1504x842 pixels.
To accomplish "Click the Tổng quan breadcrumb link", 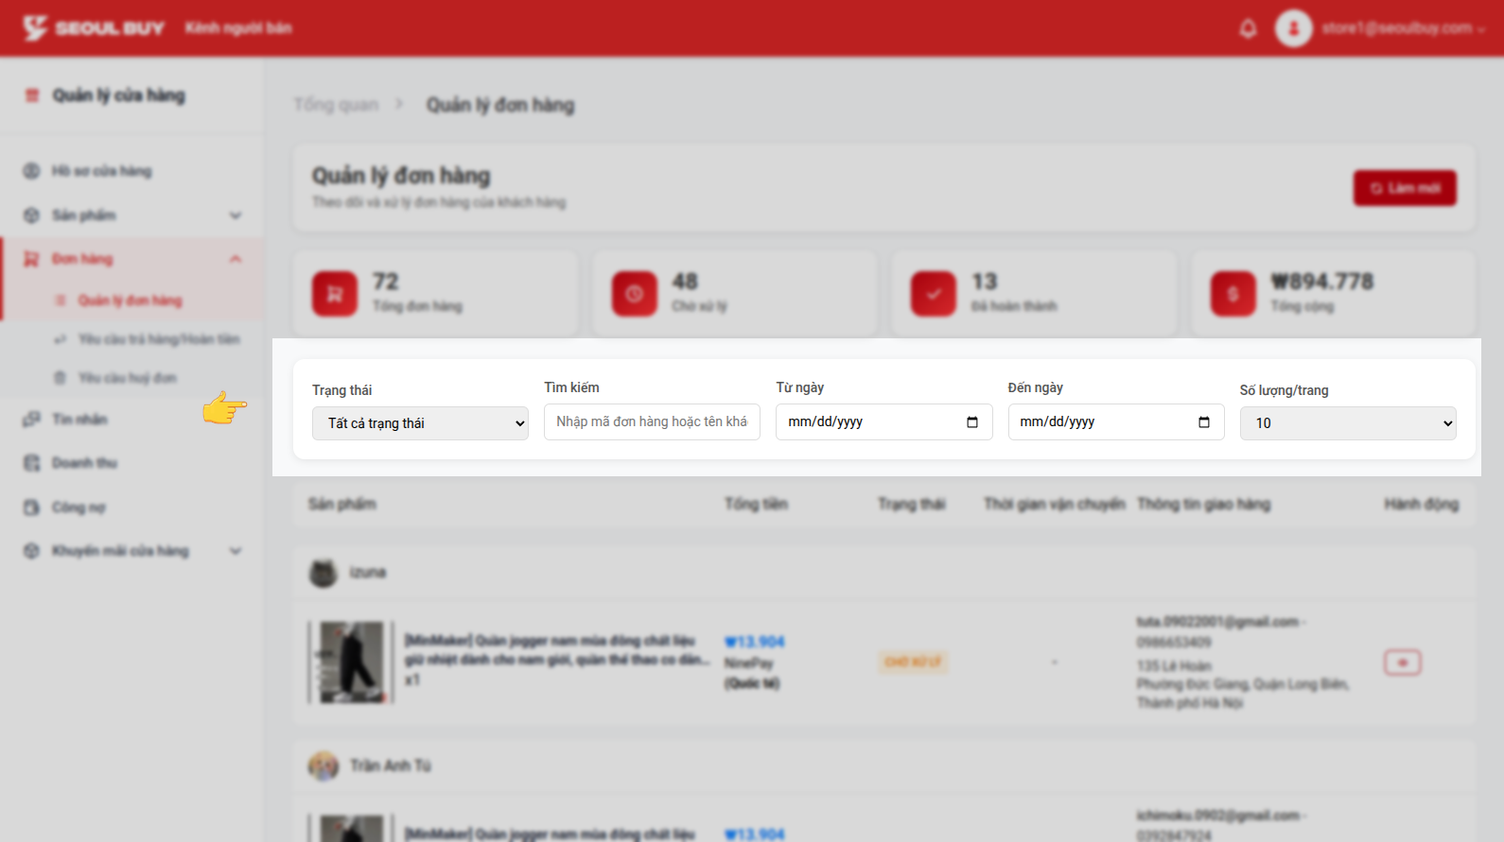I will click(x=336, y=105).
